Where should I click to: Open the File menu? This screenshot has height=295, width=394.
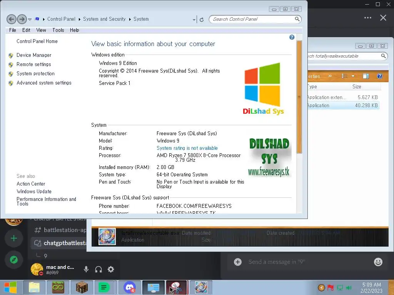[x=13, y=30]
